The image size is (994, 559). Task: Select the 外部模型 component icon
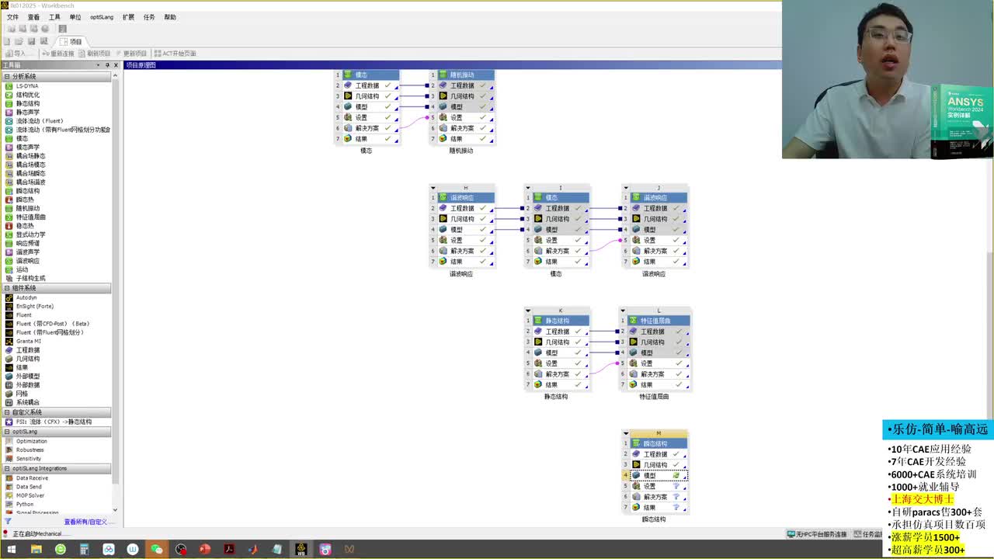(9, 377)
